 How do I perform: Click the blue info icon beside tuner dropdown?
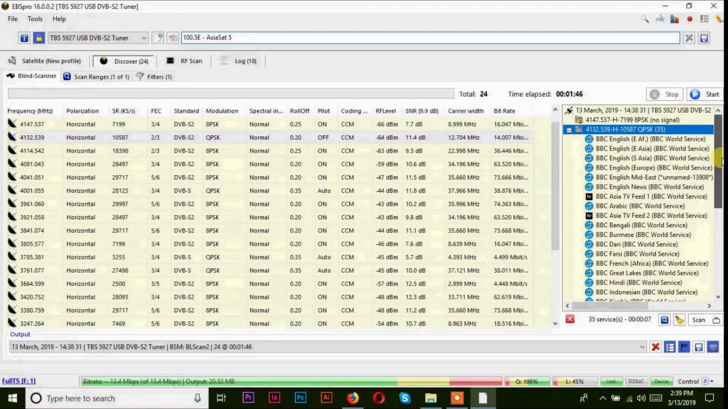point(24,38)
